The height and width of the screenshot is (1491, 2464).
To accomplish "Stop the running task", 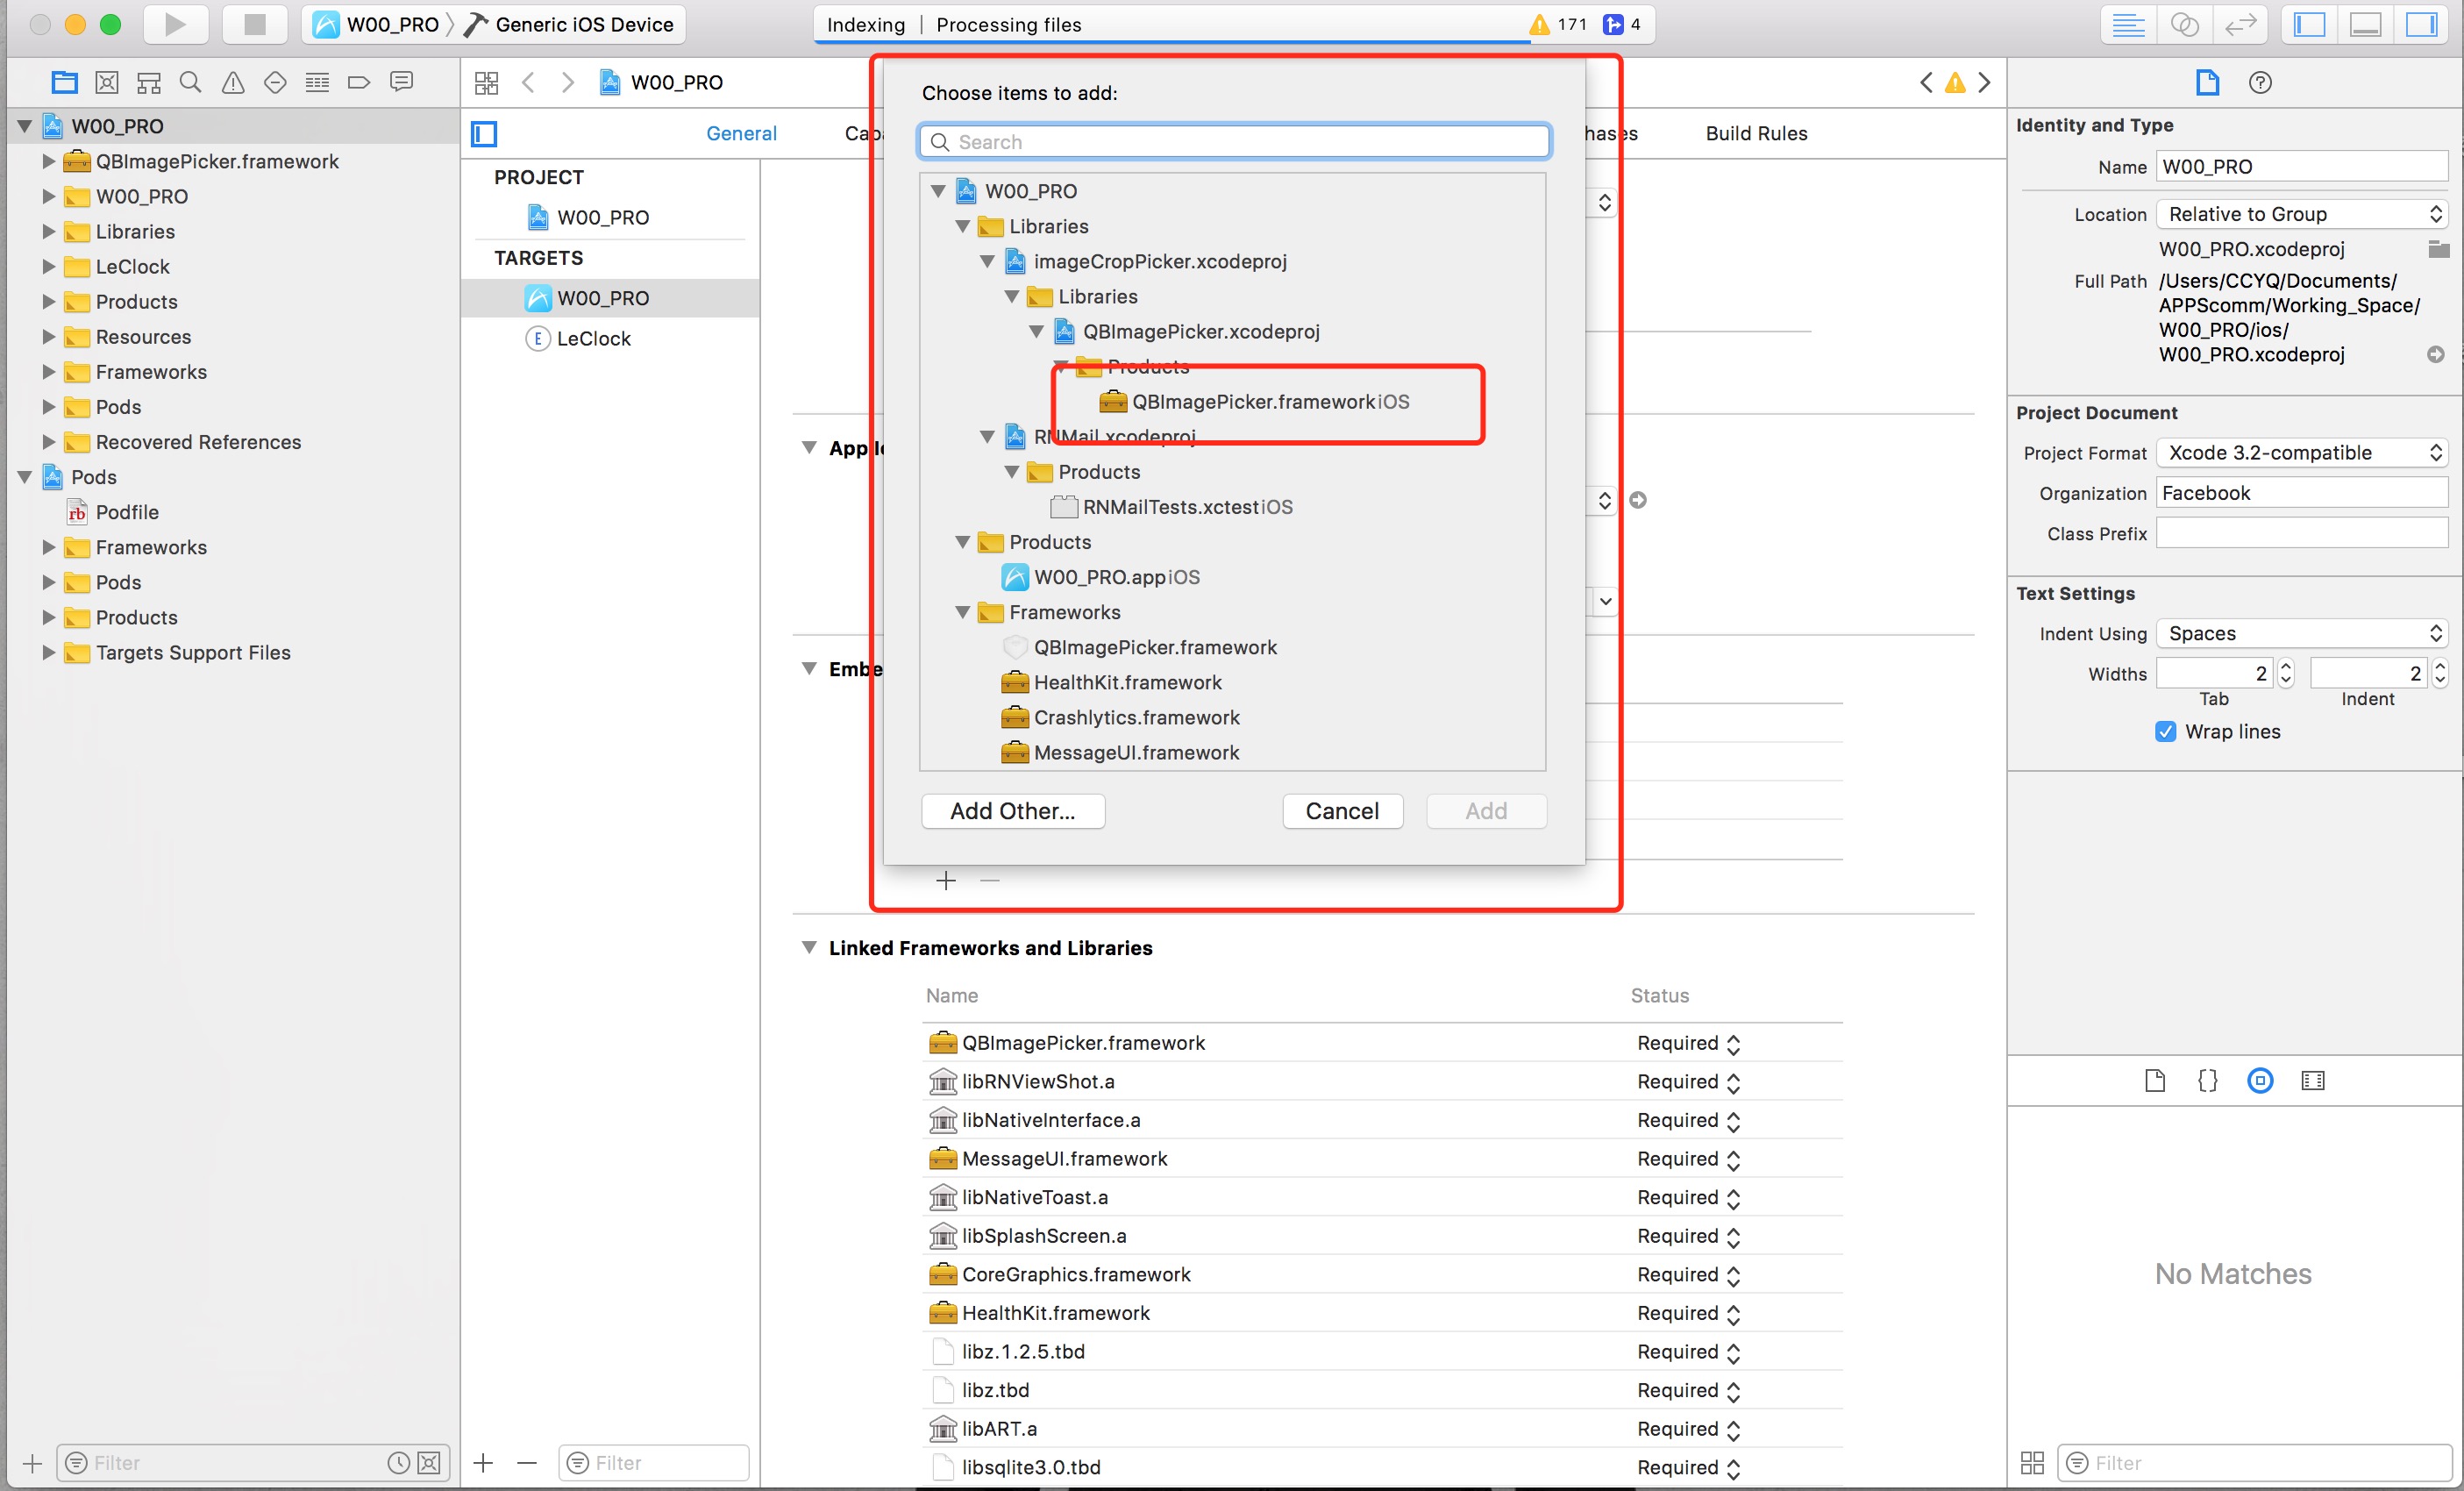I will 254,24.
